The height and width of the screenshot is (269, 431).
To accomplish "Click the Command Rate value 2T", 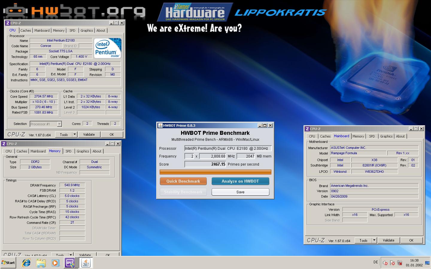I will [72, 222].
